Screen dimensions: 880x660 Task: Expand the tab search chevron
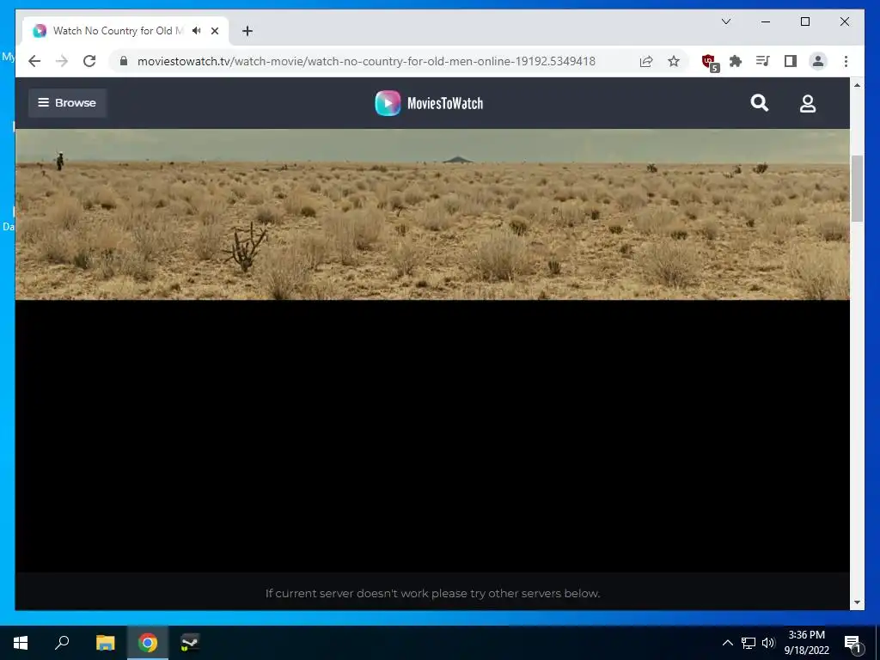coord(725,21)
